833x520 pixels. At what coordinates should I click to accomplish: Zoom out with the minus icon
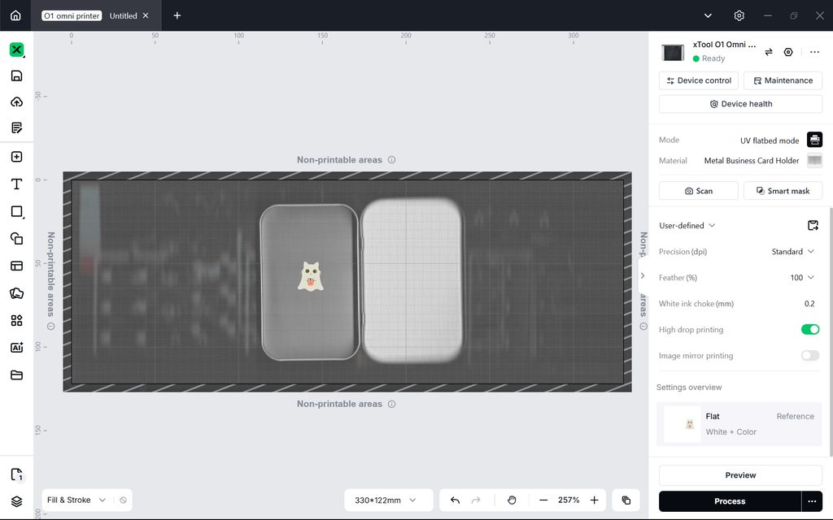[x=543, y=500]
